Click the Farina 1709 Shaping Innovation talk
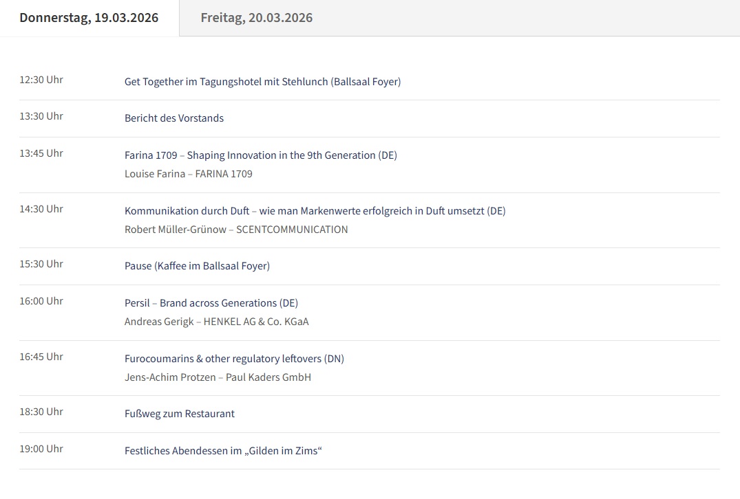 260,155
